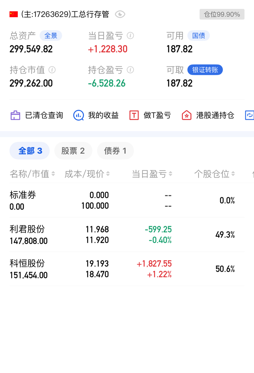Open 银证转账 bank transfer
The image size is (254, 373).
coord(205,70)
